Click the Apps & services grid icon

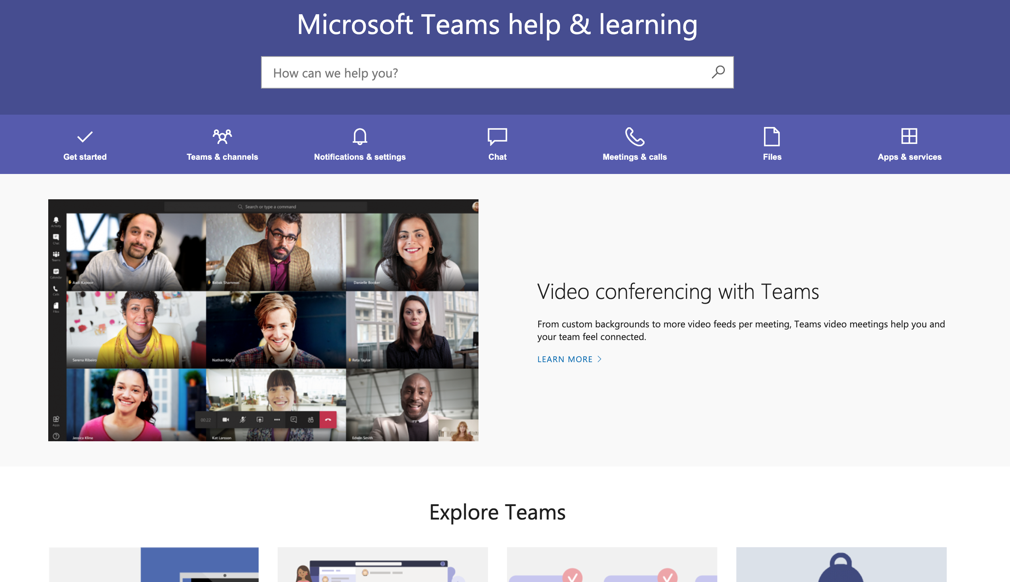(909, 136)
